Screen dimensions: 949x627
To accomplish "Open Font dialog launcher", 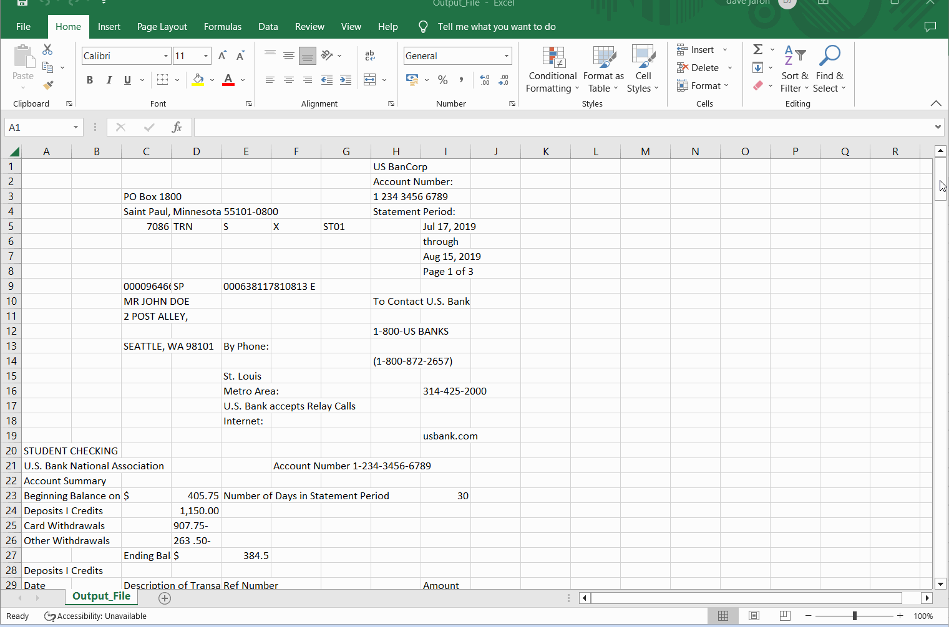I will point(249,104).
